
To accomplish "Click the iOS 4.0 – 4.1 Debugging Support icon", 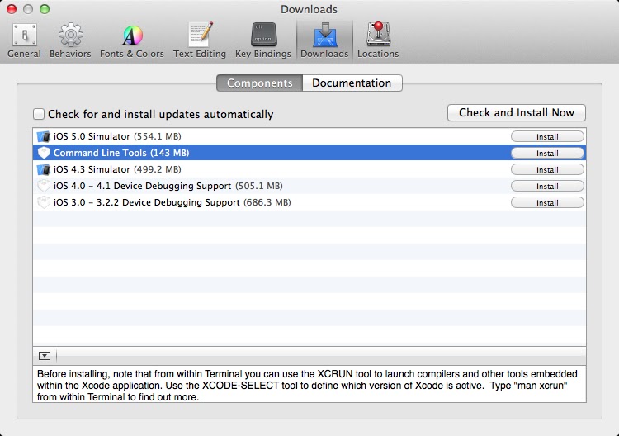I will [x=44, y=186].
